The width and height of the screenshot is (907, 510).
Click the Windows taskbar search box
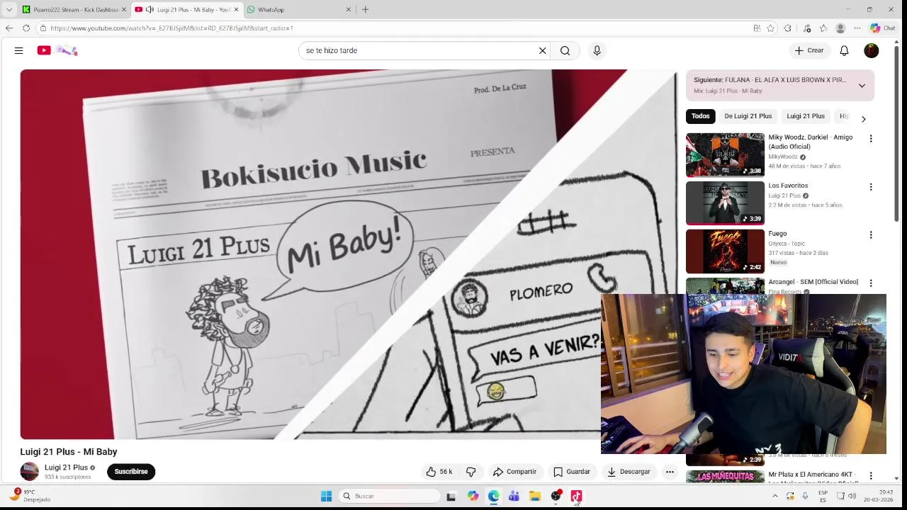[389, 496]
